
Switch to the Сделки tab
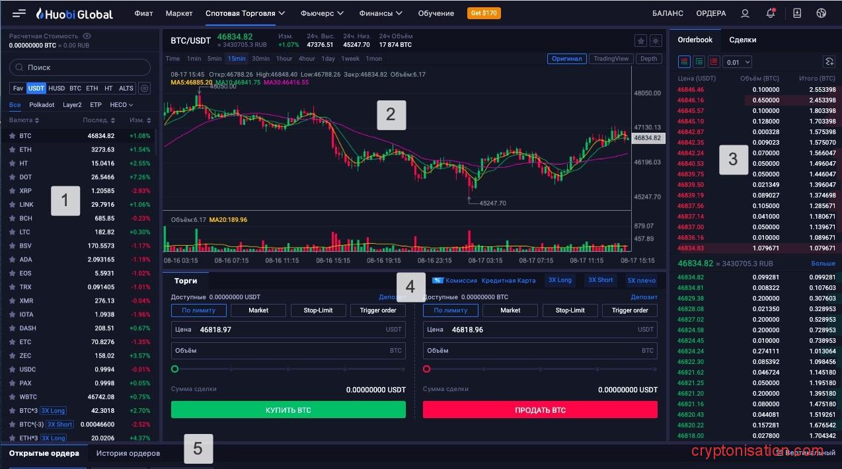tap(742, 40)
